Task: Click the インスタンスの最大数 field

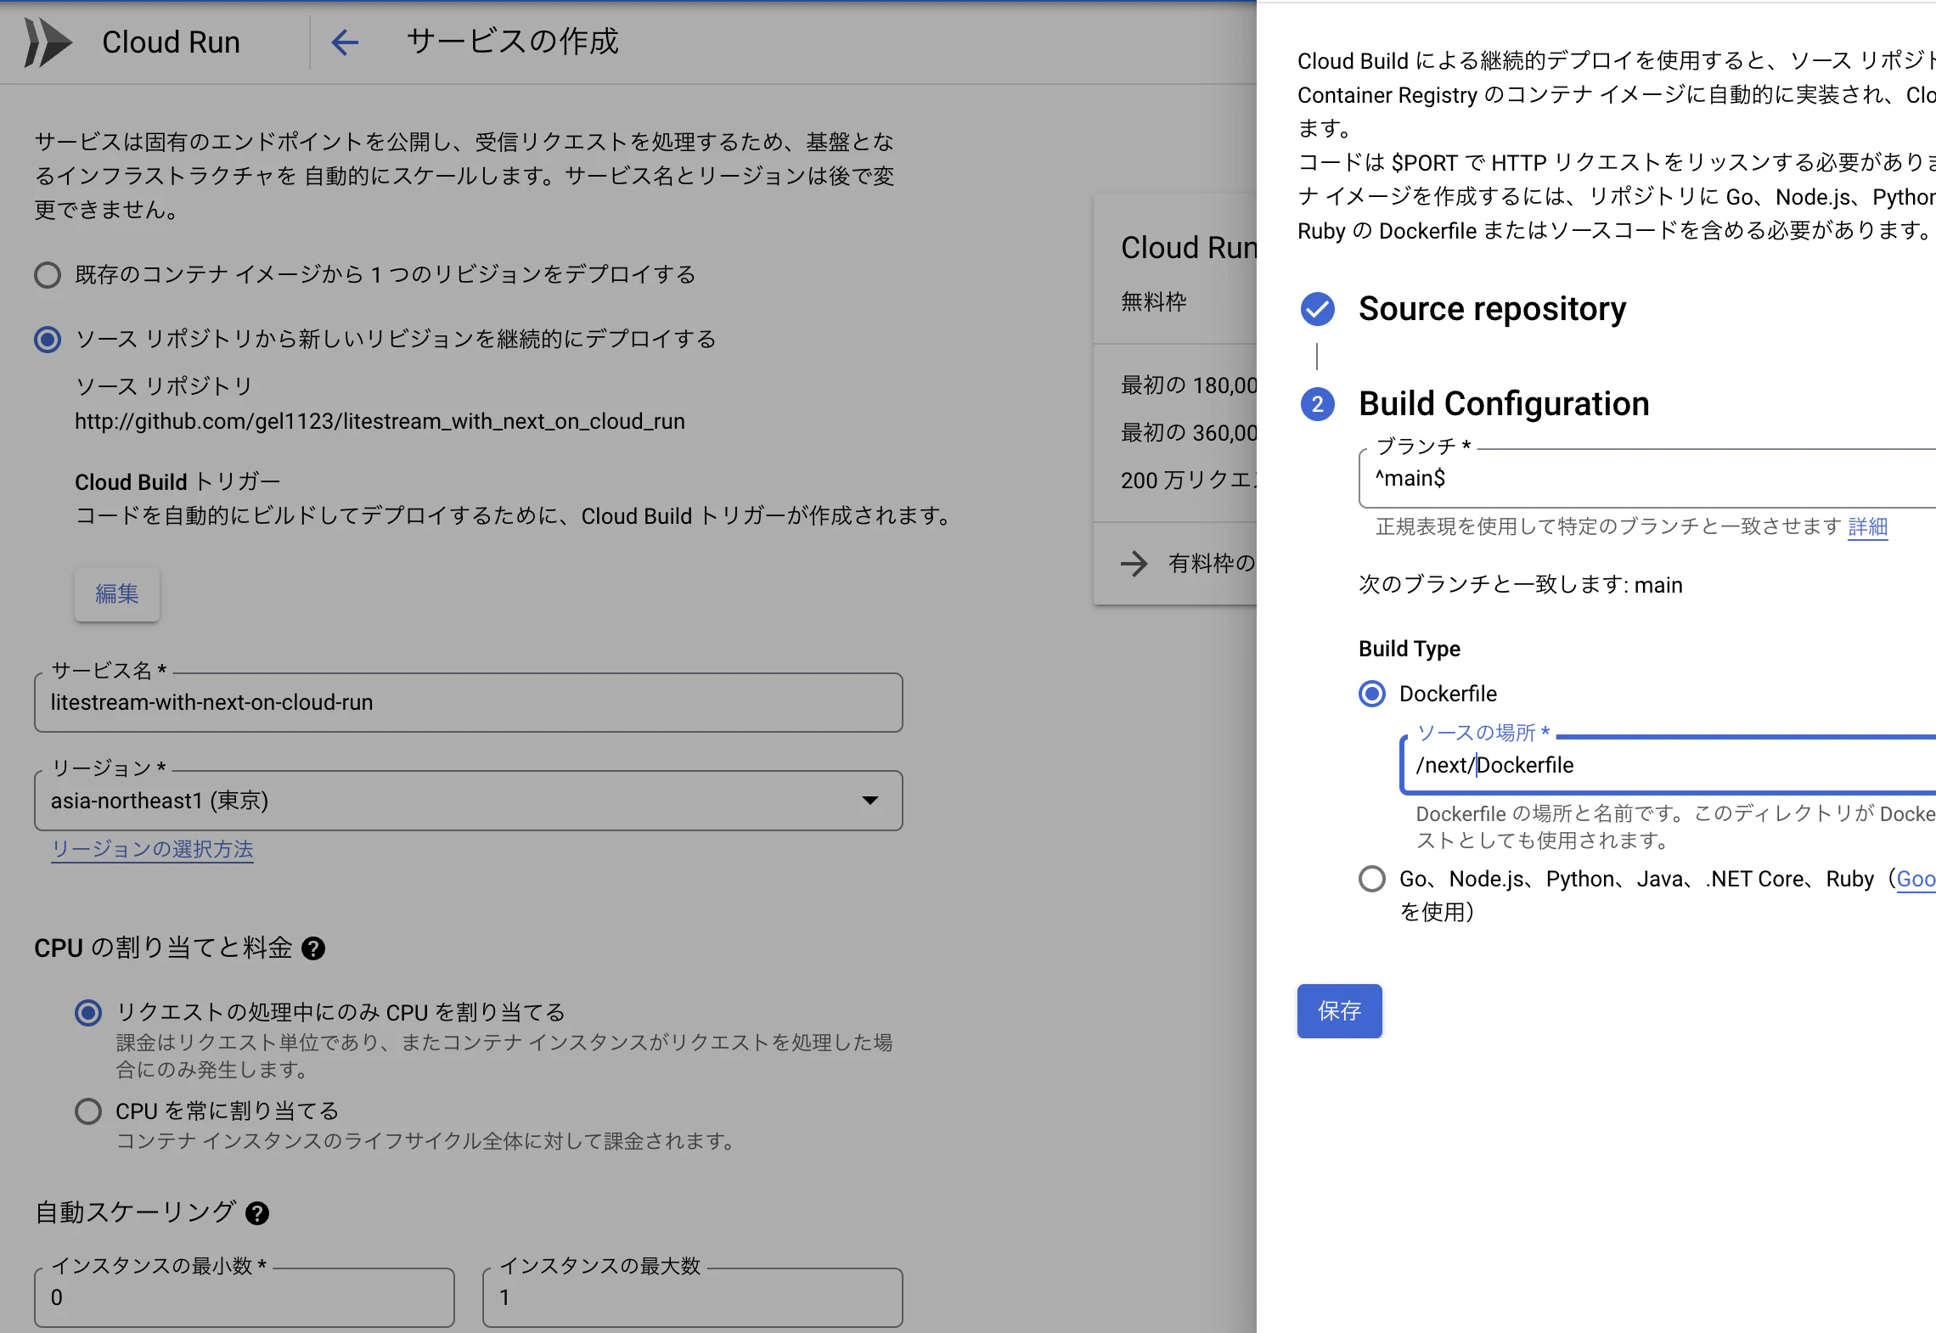Action: click(x=692, y=1297)
